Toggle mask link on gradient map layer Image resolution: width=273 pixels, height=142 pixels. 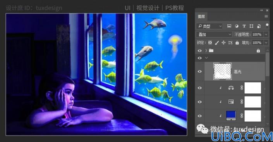pos(242,102)
